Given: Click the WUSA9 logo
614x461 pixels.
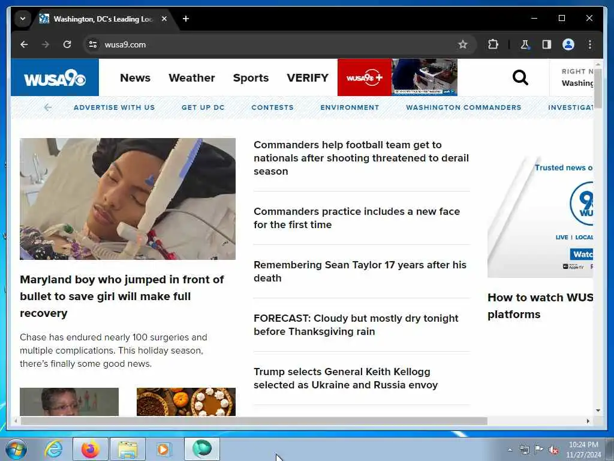Looking at the screenshot, I should click(x=55, y=77).
